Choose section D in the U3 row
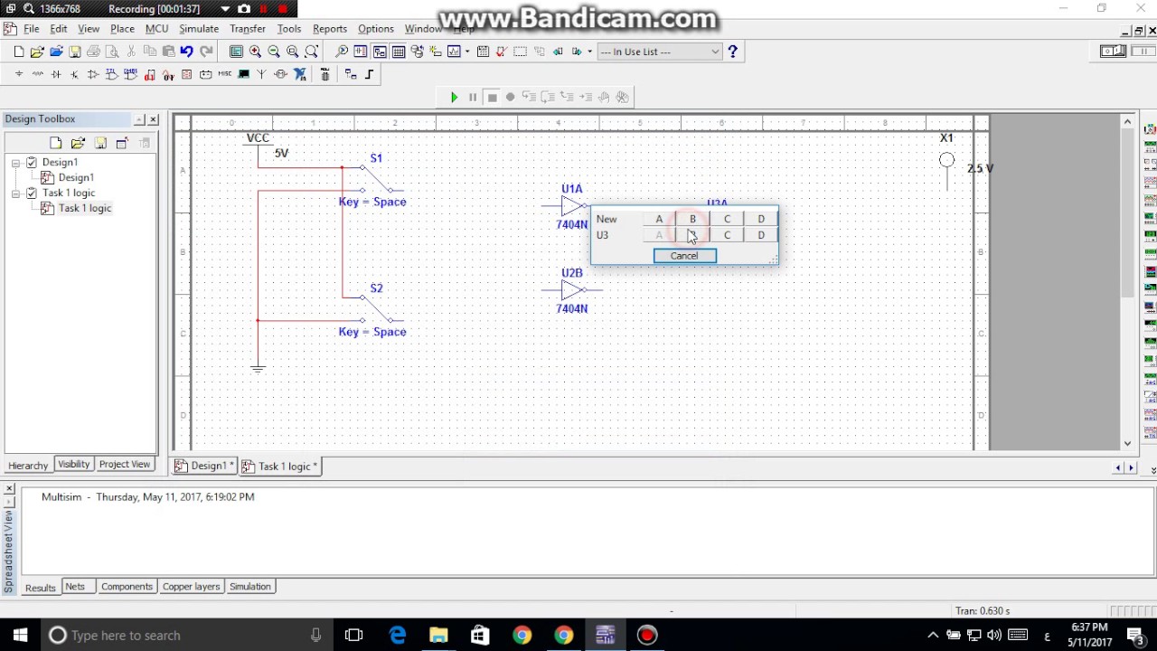This screenshot has height=651, width=1157. click(761, 235)
